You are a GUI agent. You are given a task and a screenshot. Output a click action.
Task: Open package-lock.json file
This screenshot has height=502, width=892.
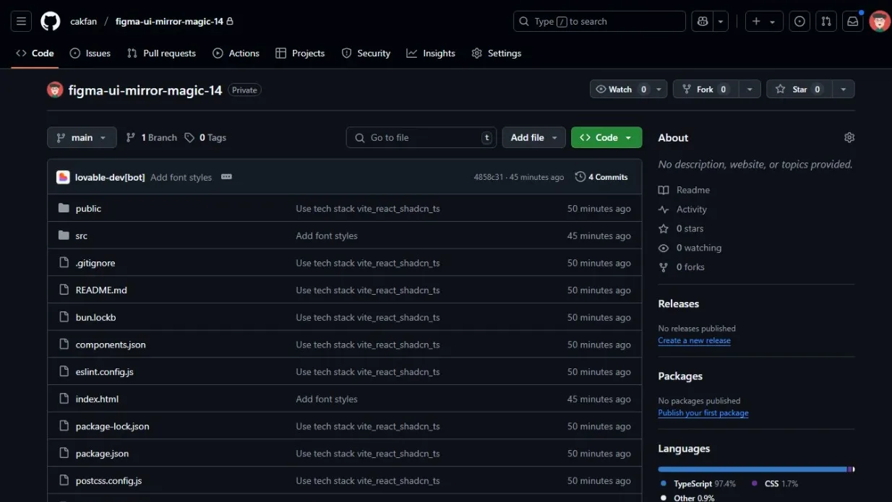point(113,427)
